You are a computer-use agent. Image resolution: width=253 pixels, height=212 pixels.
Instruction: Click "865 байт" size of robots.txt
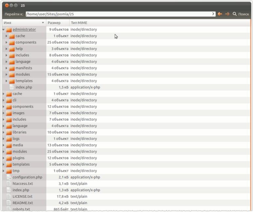click(x=61, y=209)
